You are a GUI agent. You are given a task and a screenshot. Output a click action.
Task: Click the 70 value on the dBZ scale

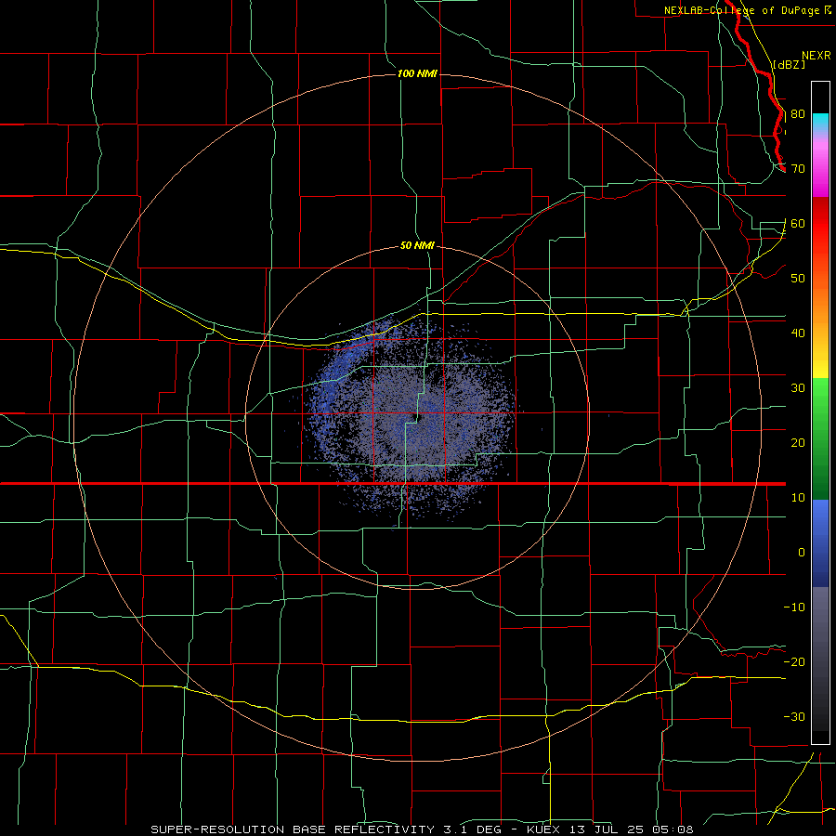coord(798,169)
